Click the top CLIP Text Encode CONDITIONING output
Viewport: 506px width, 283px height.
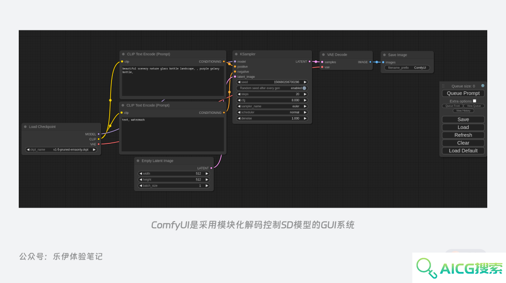click(224, 61)
